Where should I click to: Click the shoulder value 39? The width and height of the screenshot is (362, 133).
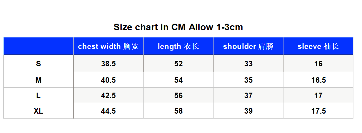pyautogui.click(x=248, y=111)
